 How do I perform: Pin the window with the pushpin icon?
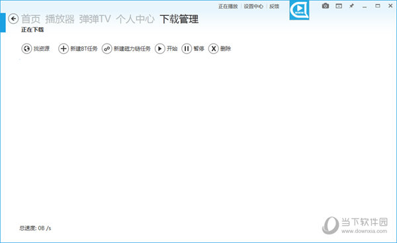(352, 6)
